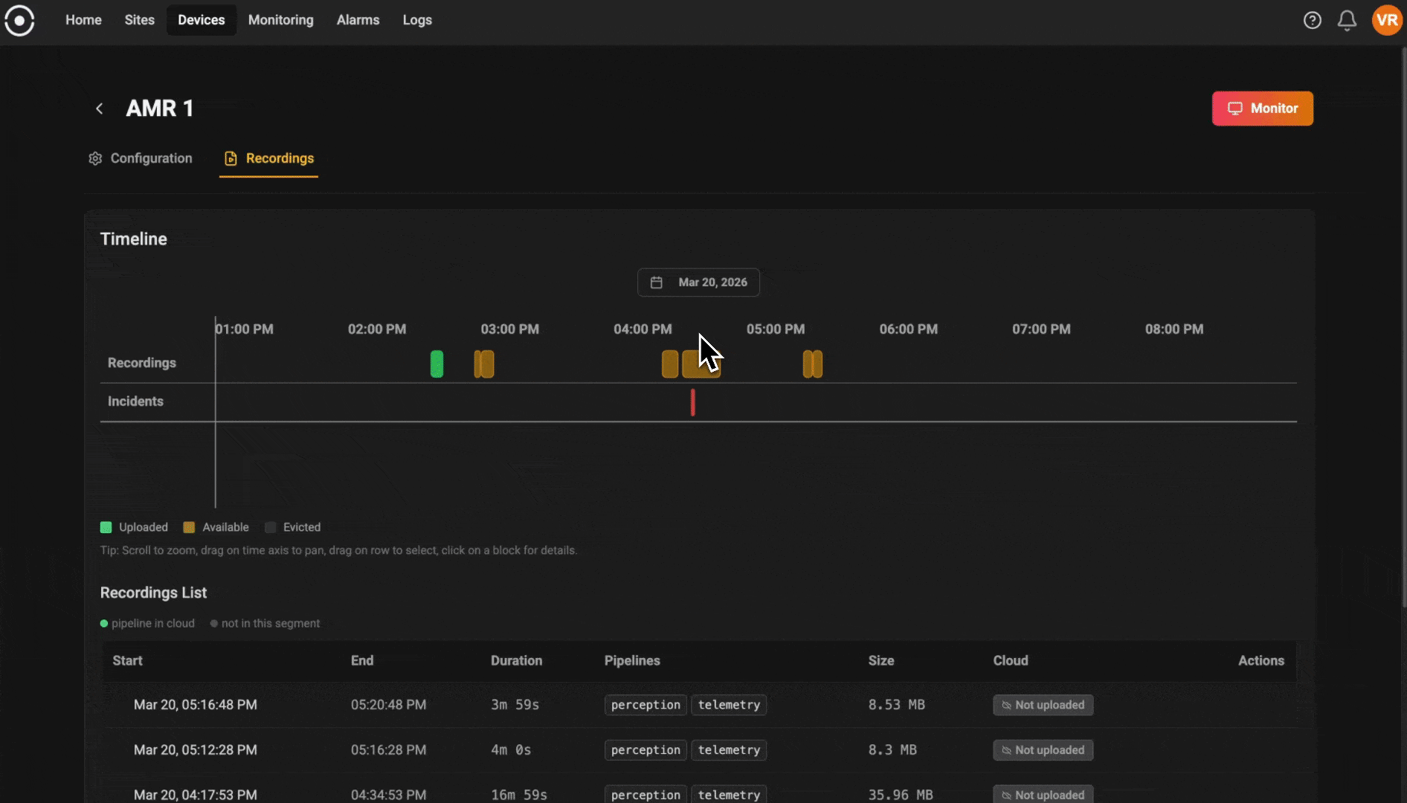Click the Duration column header
The image size is (1407, 803).
(x=516, y=661)
